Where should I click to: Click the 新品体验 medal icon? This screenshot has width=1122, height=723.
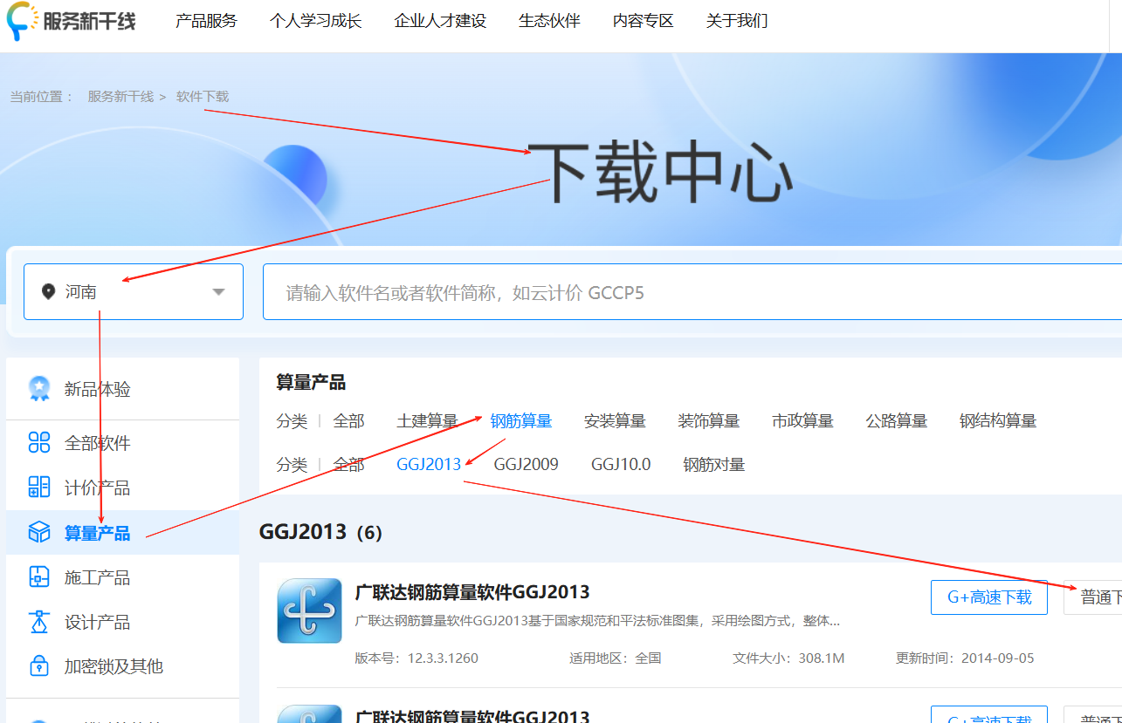coord(39,389)
